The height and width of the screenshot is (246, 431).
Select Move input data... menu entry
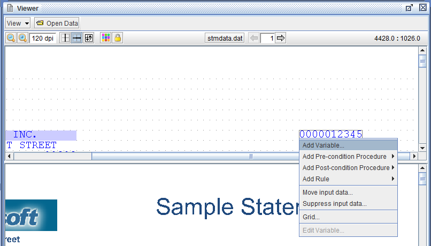click(348, 193)
